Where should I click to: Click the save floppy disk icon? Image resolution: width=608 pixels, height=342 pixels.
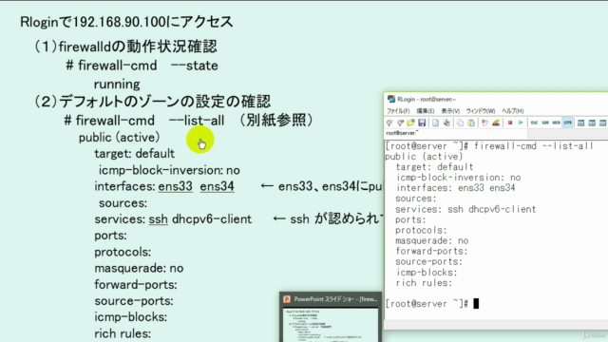tap(422, 123)
